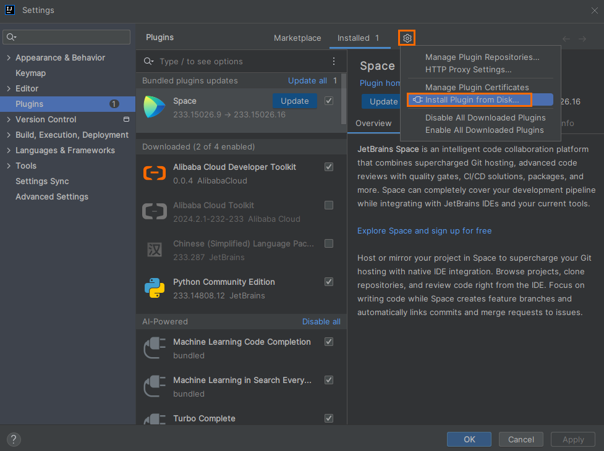Click Machine Learning in Search plug icon
The height and width of the screenshot is (451, 604).
pyautogui.click(x=155, y=386)
